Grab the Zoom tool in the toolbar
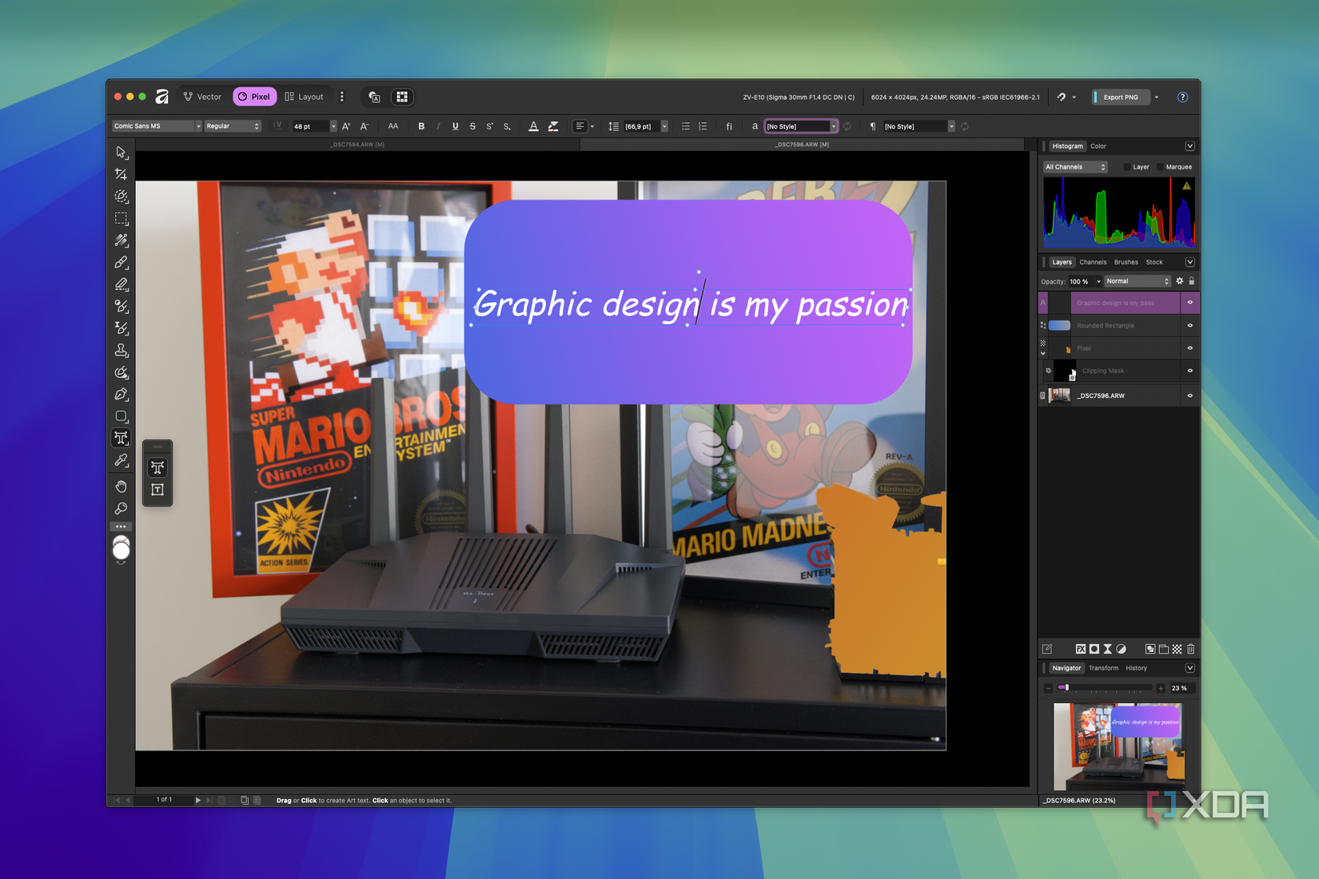 [x=121, y=508]
